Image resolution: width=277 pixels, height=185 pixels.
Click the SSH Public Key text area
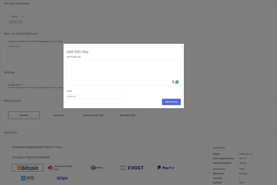pos(123,72)
